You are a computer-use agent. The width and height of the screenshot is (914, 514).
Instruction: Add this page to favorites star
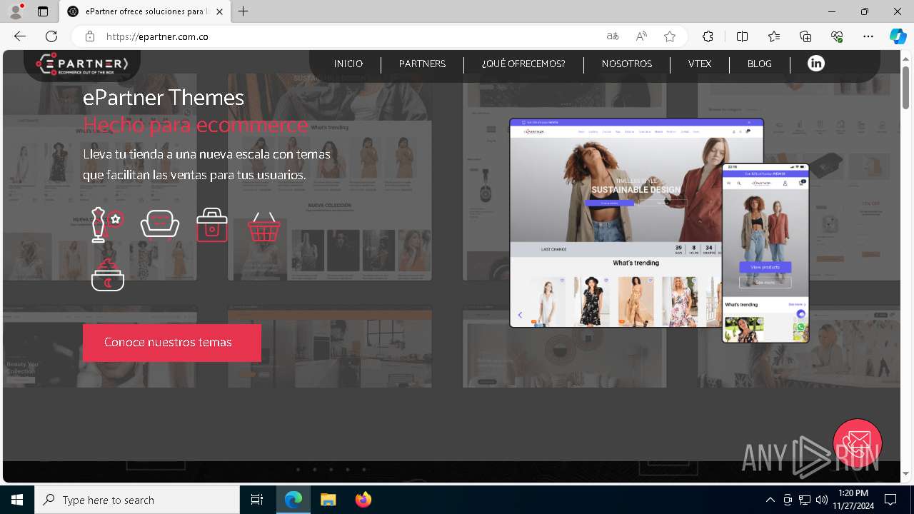670,36
